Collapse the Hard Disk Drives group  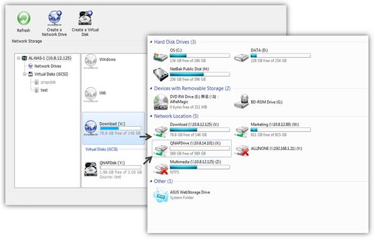point(151,42)
